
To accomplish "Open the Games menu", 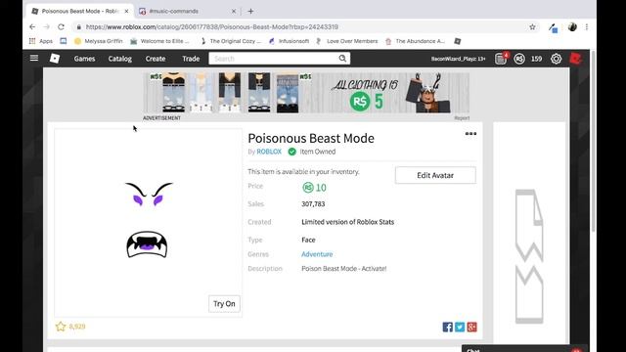I will tap(85, 59).
